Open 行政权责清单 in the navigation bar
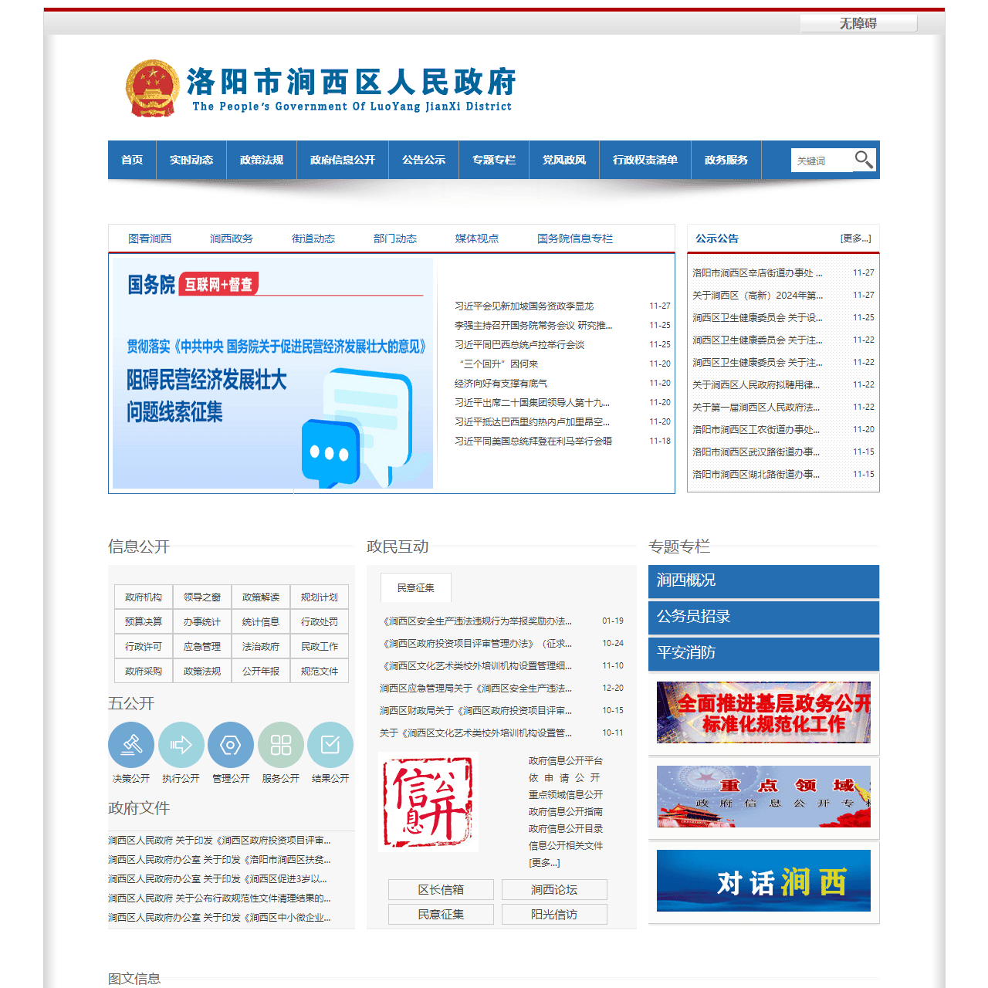Viewport: 988px width, 988px height. point(645,160)
